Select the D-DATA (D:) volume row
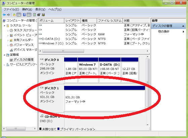 (x=94, y=39)
